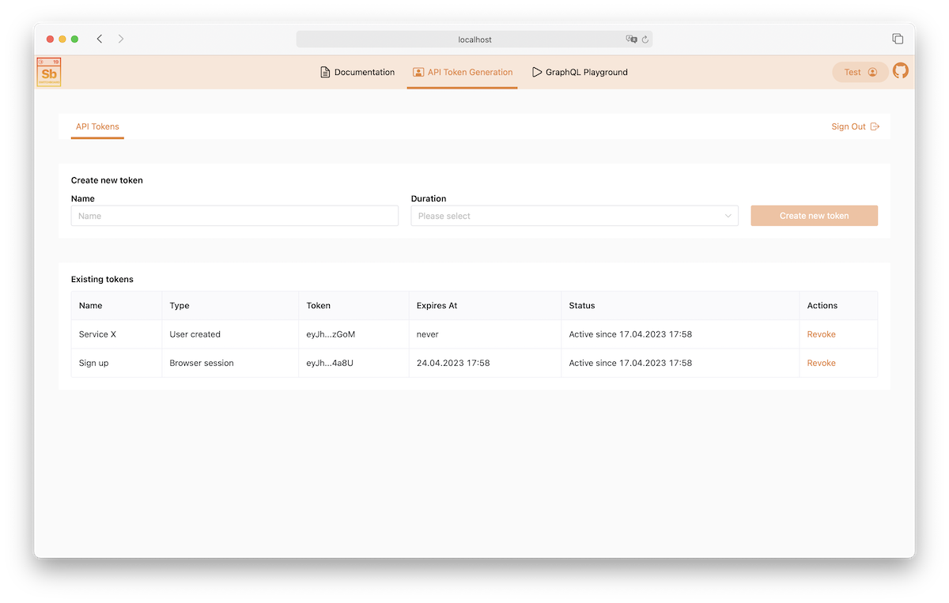Revoke the Sign up token
949x603 pixels.
click(821, 363)
